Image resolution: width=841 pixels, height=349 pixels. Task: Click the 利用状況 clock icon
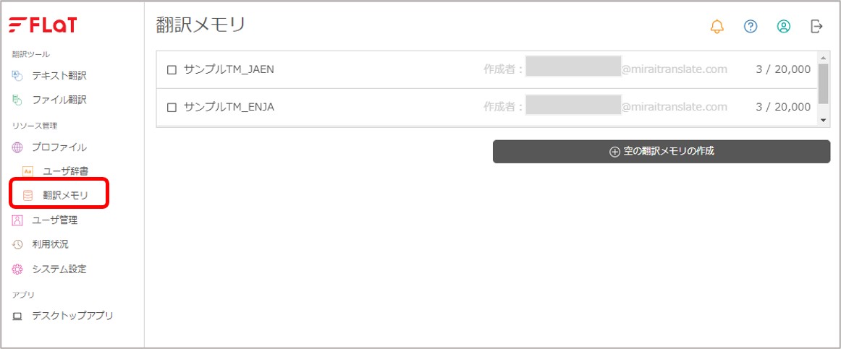(x=17, y=245)
